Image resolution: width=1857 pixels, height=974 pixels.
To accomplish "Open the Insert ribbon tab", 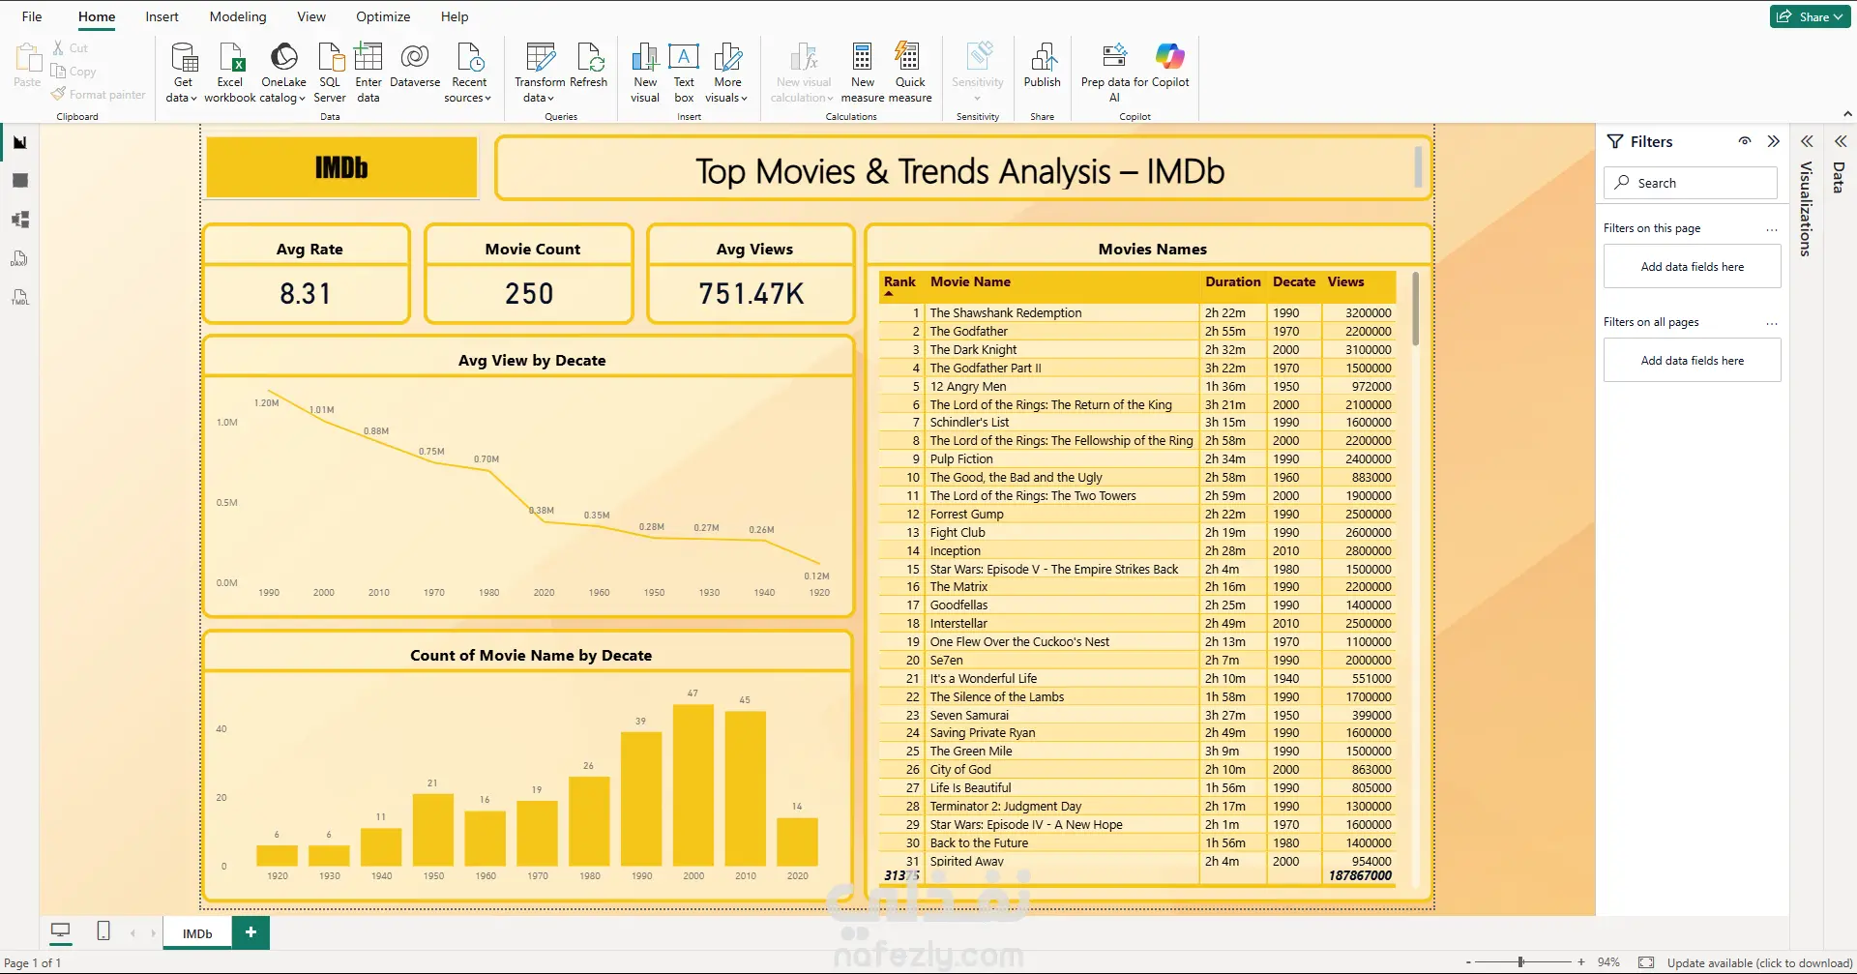I will 162,16.
